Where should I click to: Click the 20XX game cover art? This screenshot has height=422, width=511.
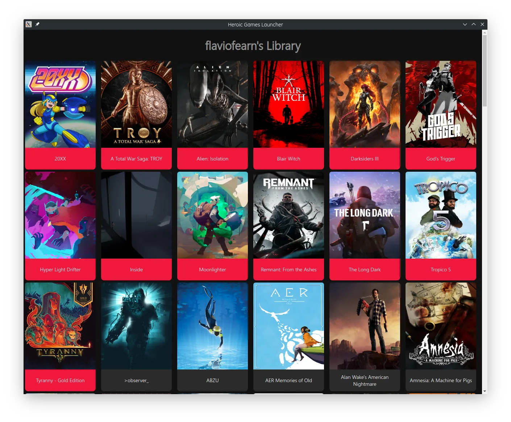pyautogui.click(x=60, y=104)
